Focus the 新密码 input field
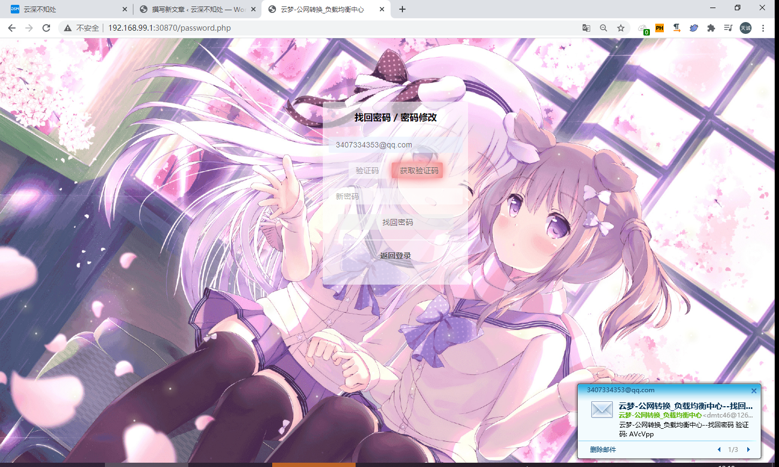This screenshot has width=779, height=467. coord(395,196)
